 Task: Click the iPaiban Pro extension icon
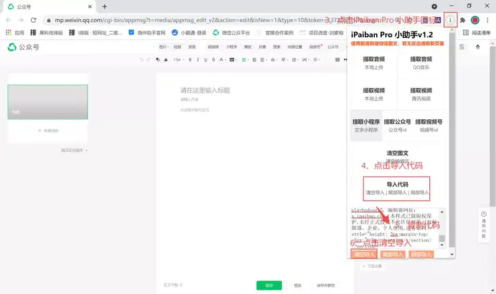point(450,20)
